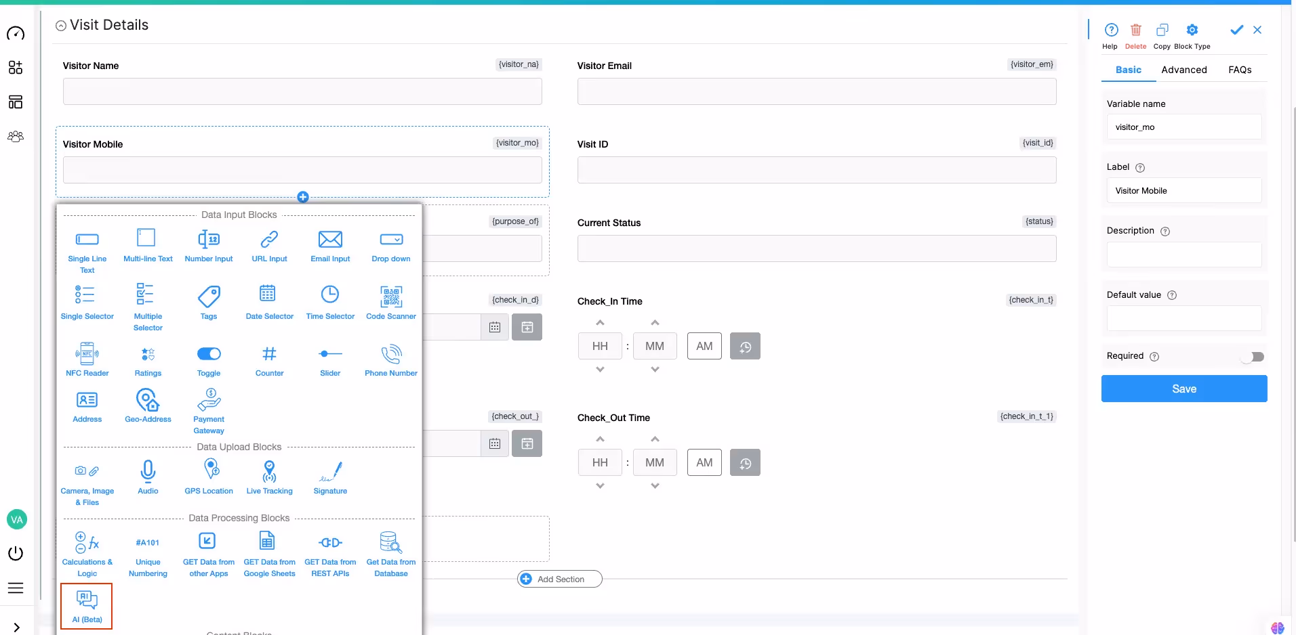Viewport: 1296px width, 635px height.
Task: Choose the GPS Location upload block
Action: click(x=209, y=477)
